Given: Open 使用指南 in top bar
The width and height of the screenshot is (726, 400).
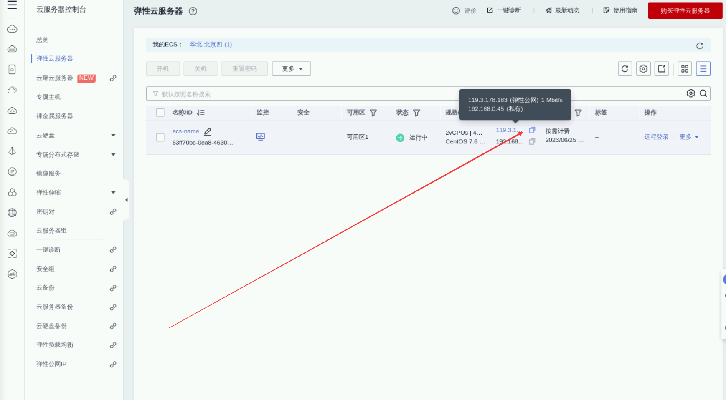Looking at the screenshot, I should [x=620, y=10].
